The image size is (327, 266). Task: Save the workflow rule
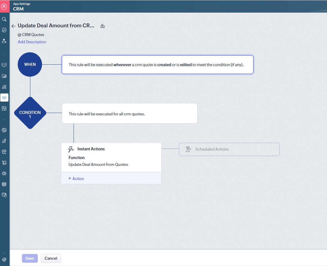coord(30,258)
